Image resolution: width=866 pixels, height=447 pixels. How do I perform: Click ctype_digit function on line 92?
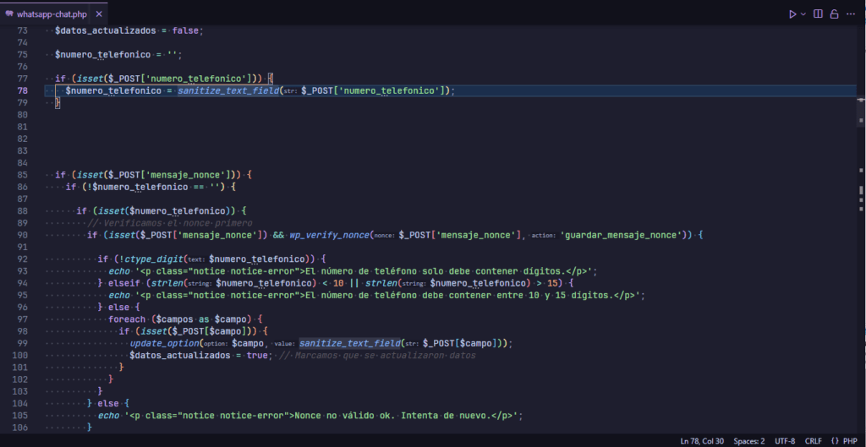152,259
